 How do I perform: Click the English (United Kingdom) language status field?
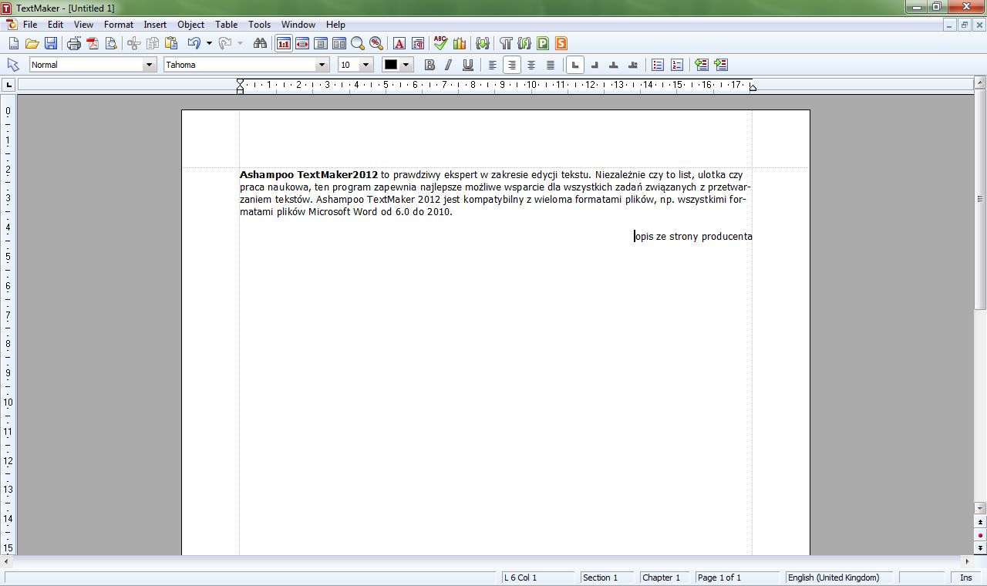[x=839, y=578]
